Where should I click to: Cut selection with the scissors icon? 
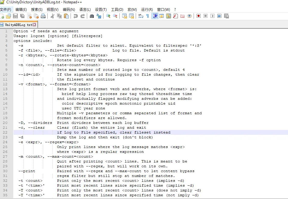(52, 16)
